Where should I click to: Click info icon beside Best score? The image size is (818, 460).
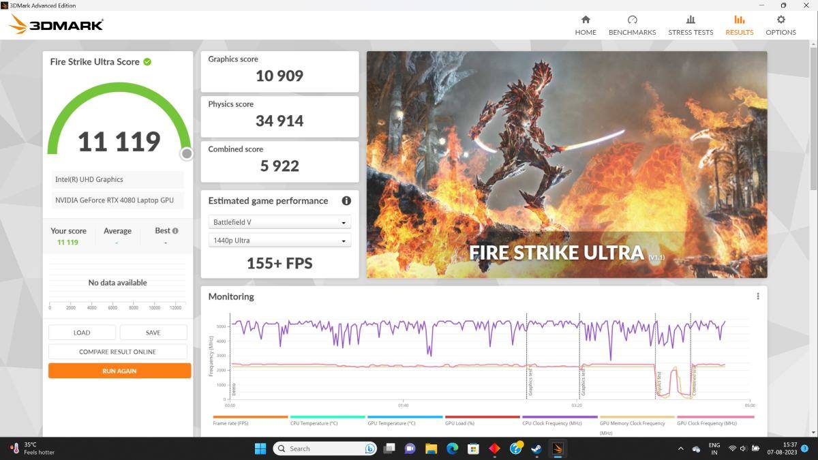point(176,231)
